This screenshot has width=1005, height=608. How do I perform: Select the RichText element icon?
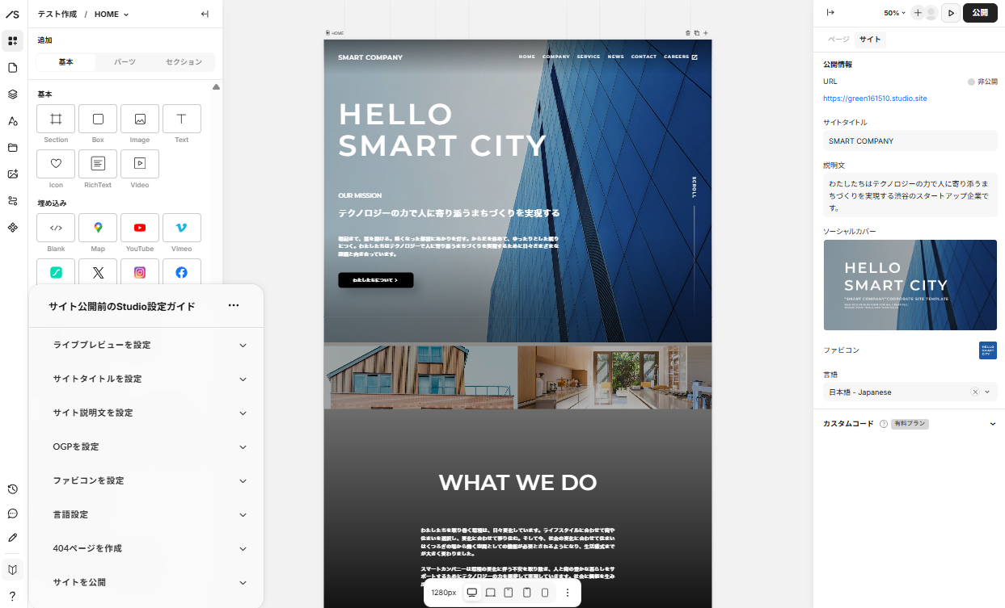98,164
